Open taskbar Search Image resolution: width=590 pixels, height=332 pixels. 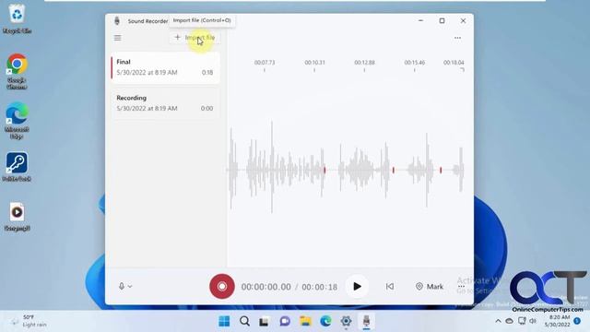[244, 321]
